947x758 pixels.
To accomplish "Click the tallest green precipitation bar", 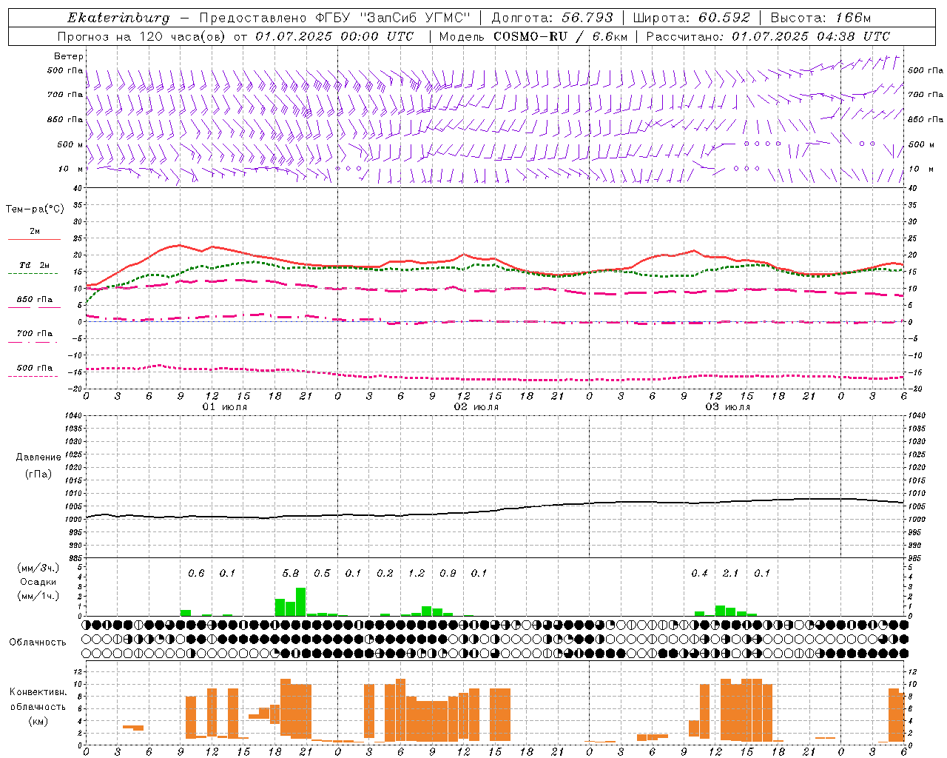I will coord(301,602).
